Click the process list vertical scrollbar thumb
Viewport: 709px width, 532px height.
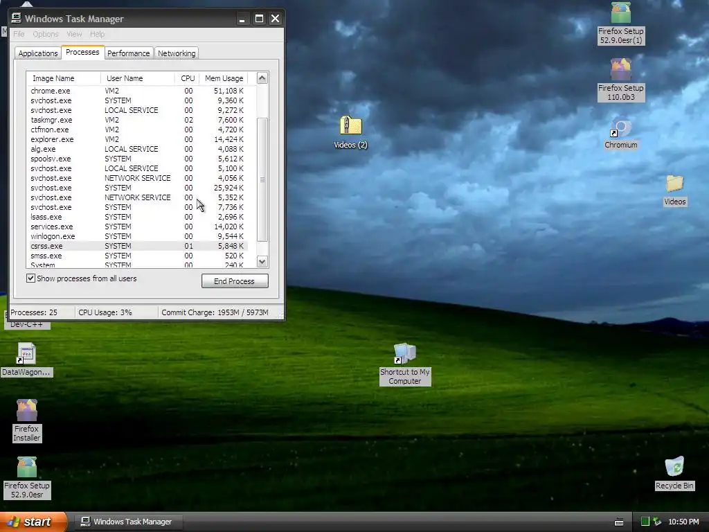click(262, 179)
